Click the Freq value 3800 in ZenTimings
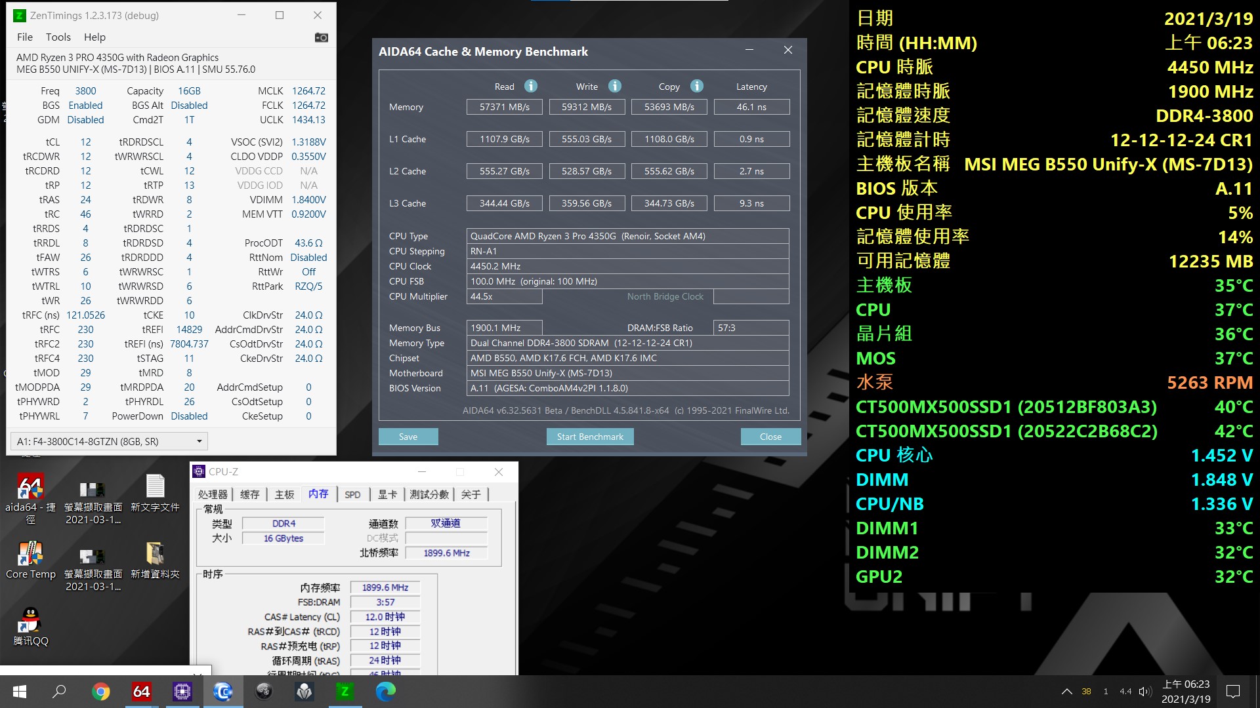This screenshot has width=1260, height=708. tap(85, 90)
